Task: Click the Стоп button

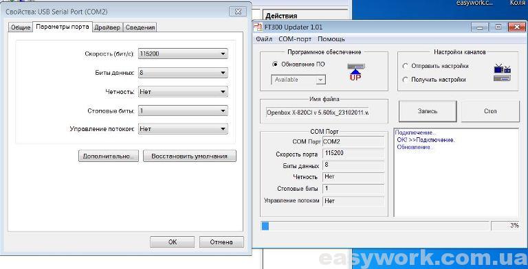Action: (x=490, y=111)
